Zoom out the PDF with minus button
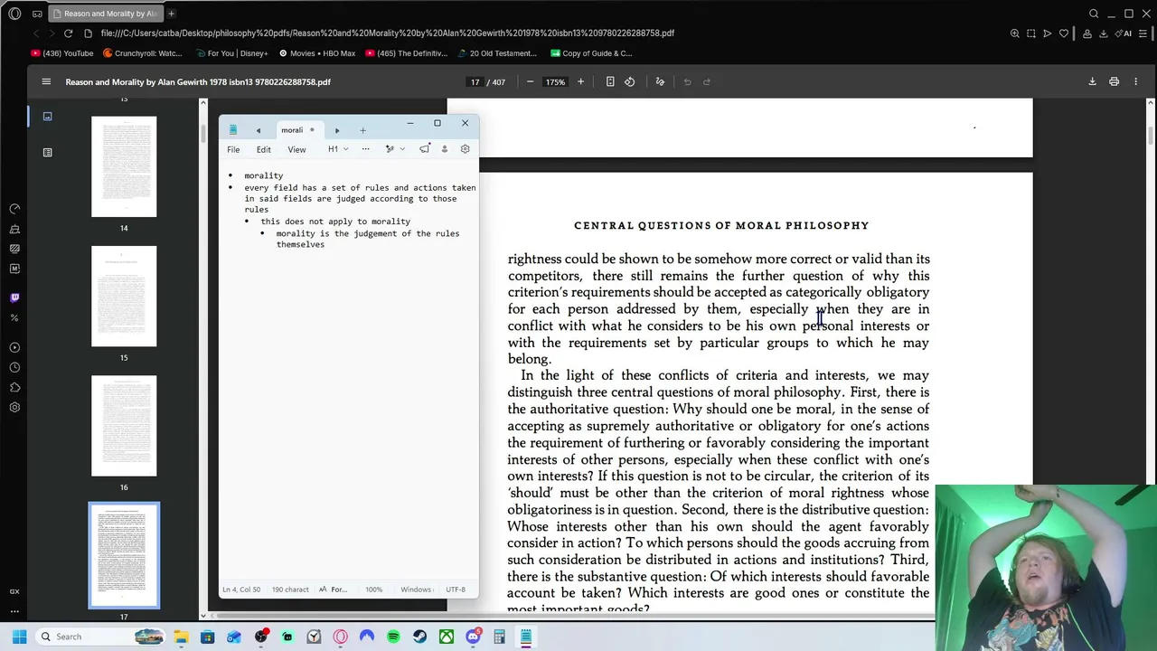 coord(530,81)
